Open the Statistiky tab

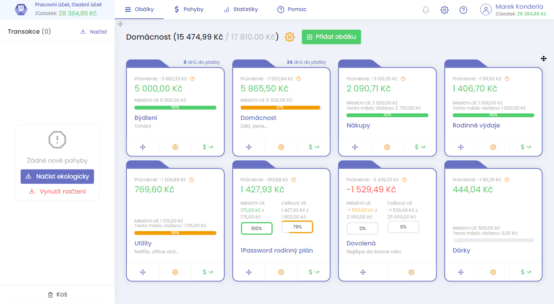coord(241,9)
